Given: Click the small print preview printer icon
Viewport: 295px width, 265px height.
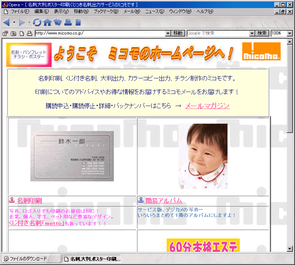Looking at the screenshot, I should point(29,33).
